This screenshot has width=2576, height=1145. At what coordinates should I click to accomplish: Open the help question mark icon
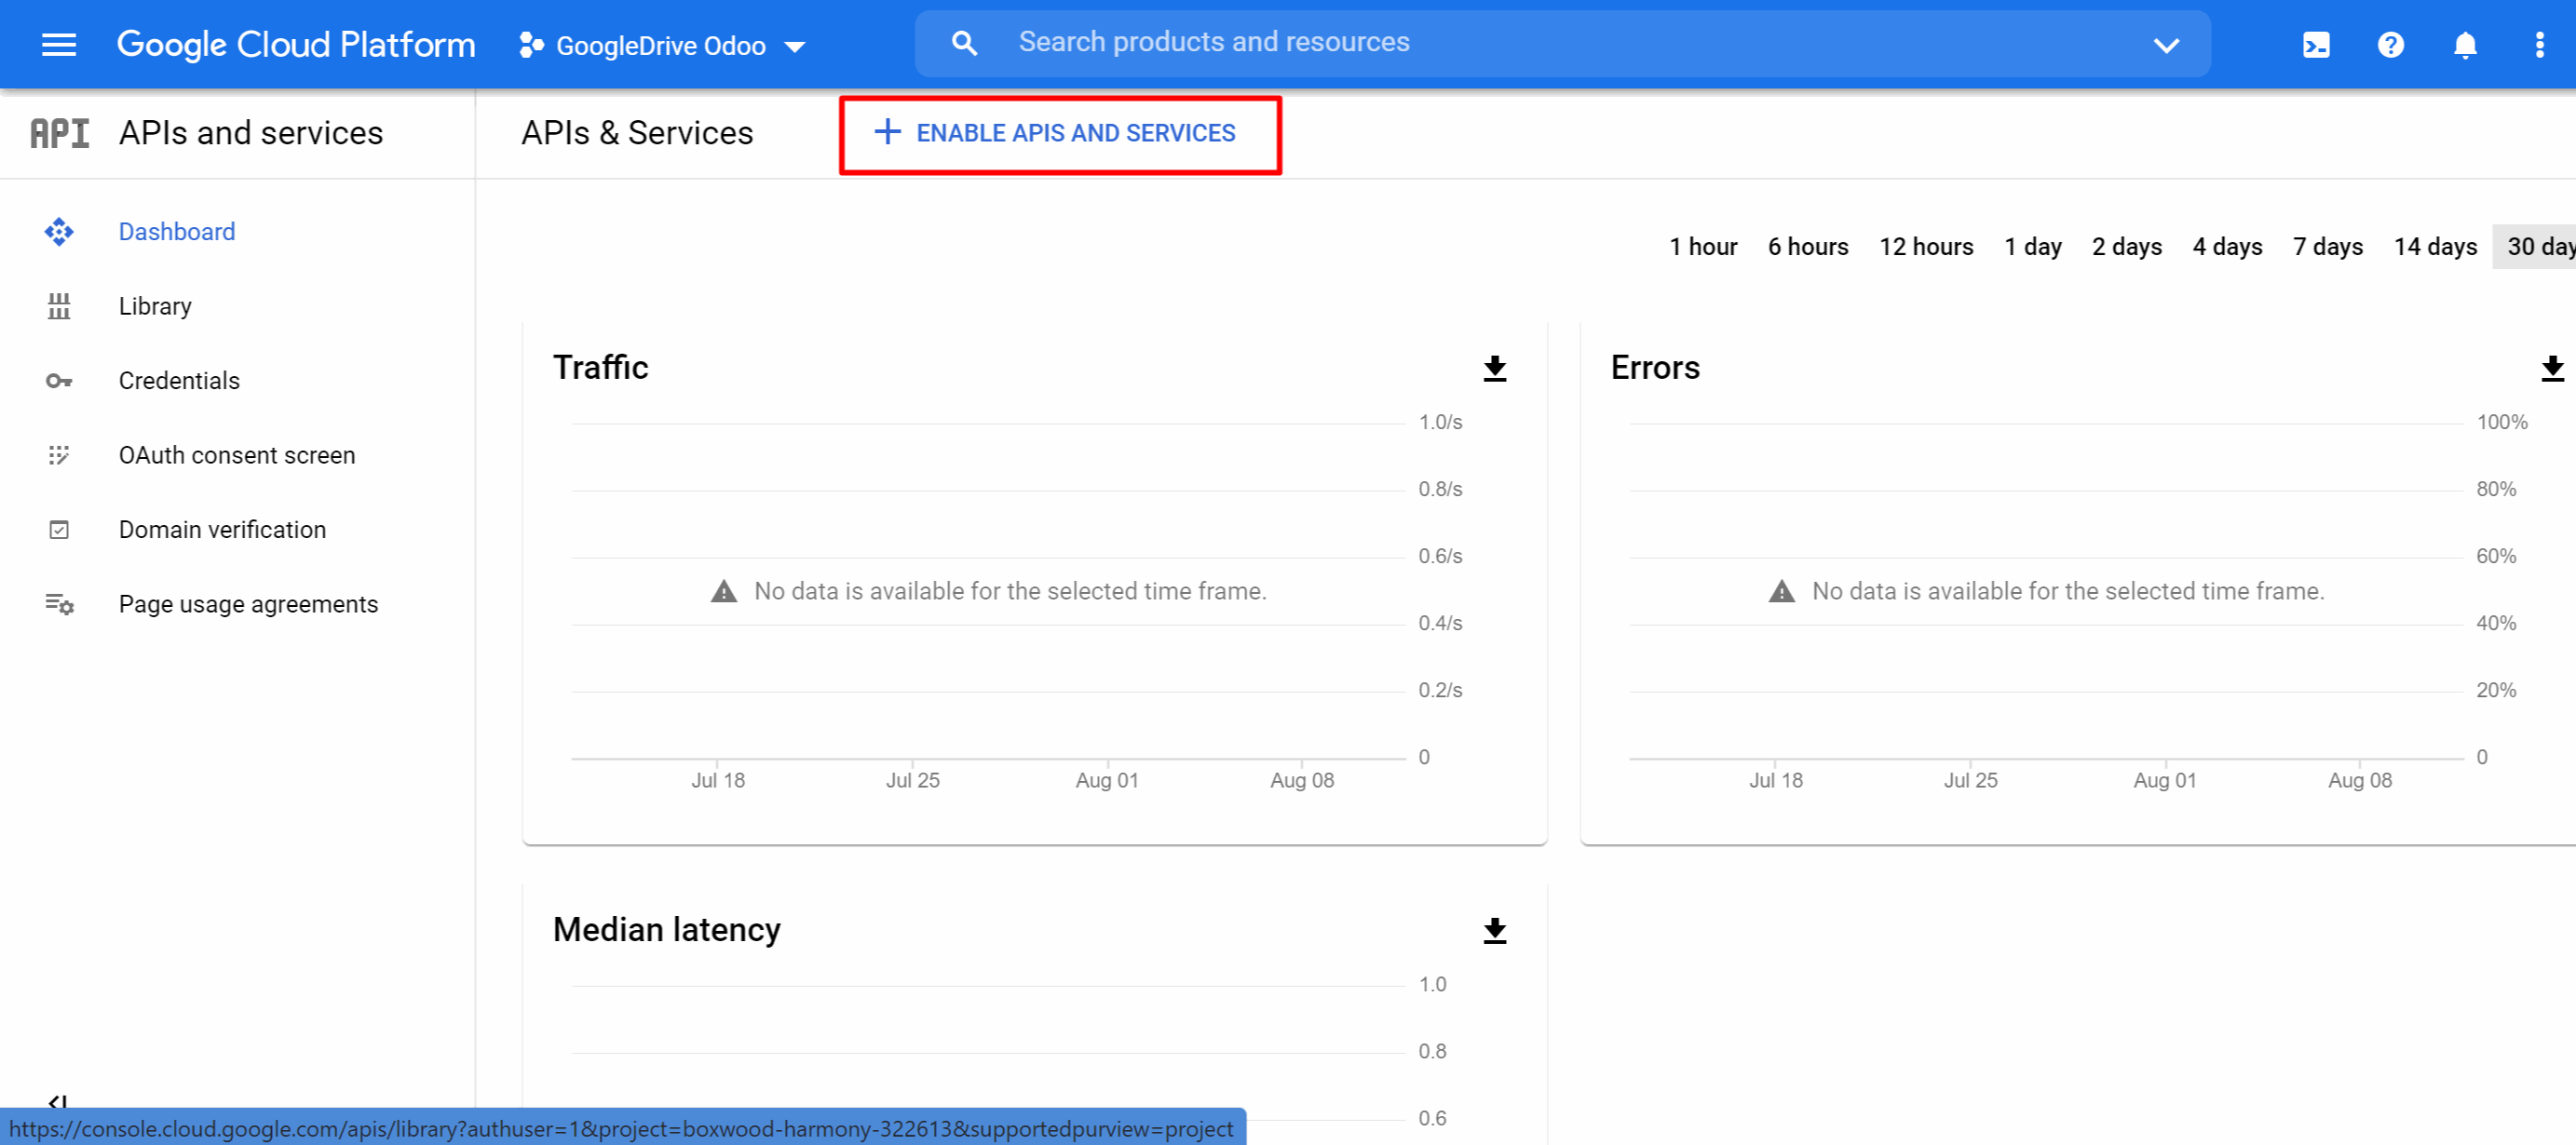pyautogui.click(x=2390, y=45)
